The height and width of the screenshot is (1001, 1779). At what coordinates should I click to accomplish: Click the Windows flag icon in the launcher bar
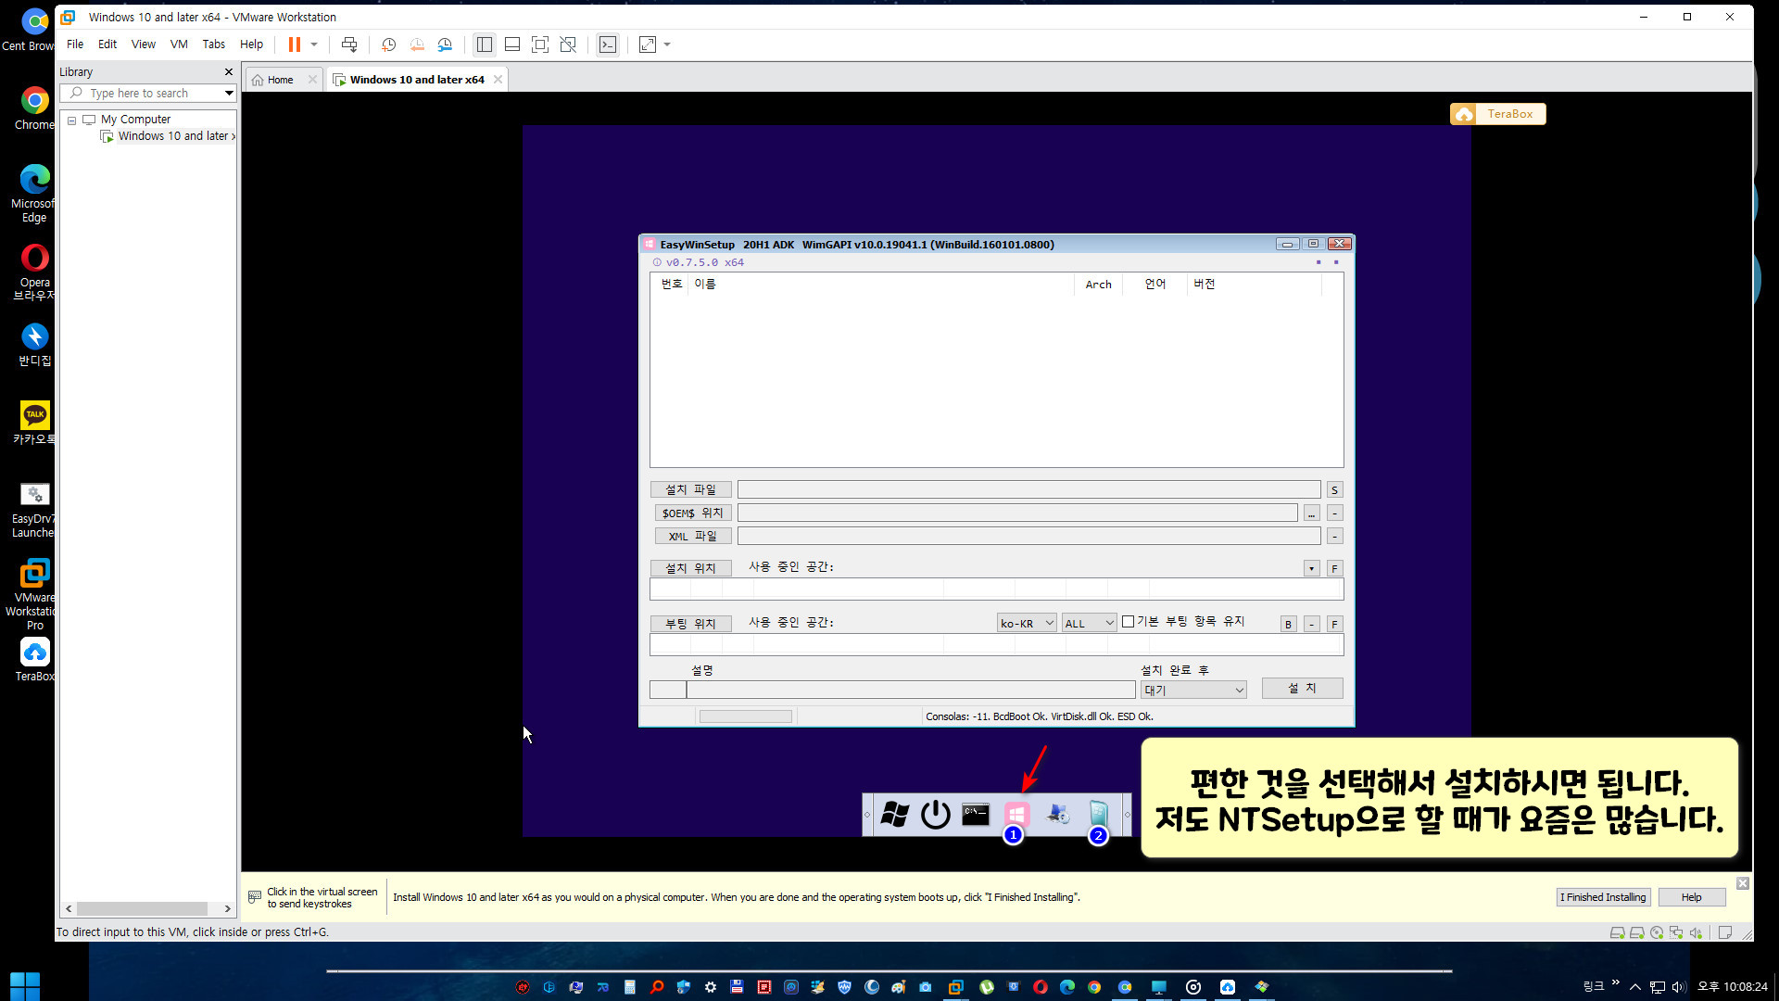click(x=895, y=815)
